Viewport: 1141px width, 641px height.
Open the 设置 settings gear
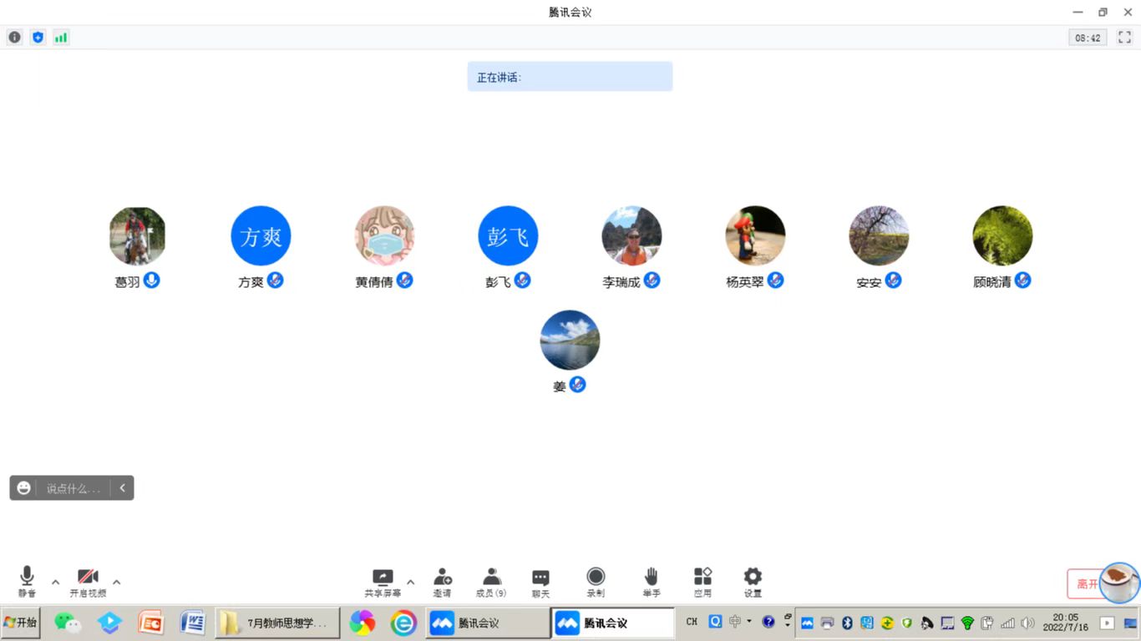pyautogui.click(x=753, y=583)
